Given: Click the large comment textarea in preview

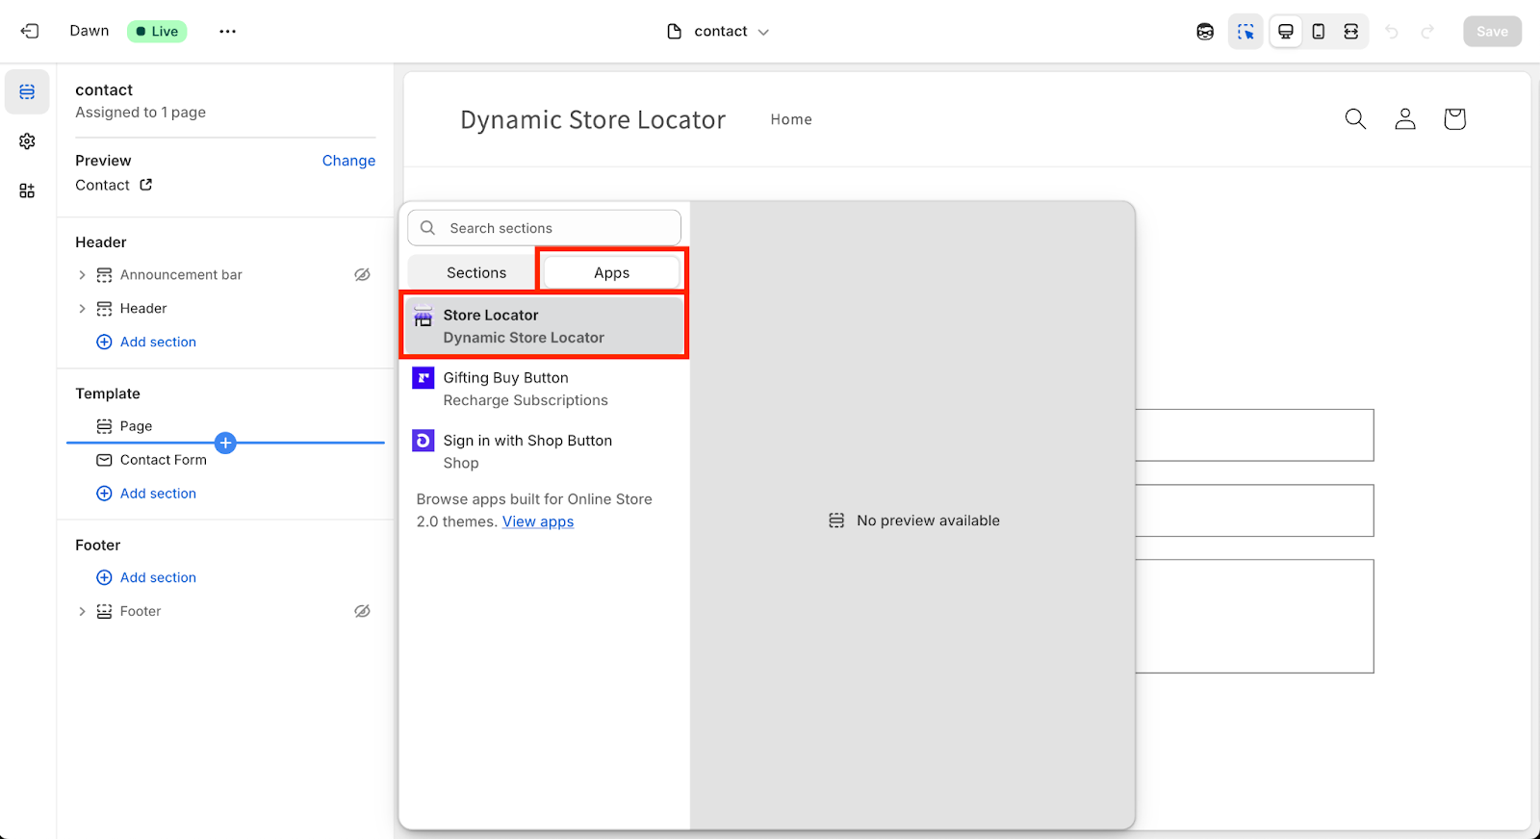Looking at the screenshot, I should (x=1254, y=616).
